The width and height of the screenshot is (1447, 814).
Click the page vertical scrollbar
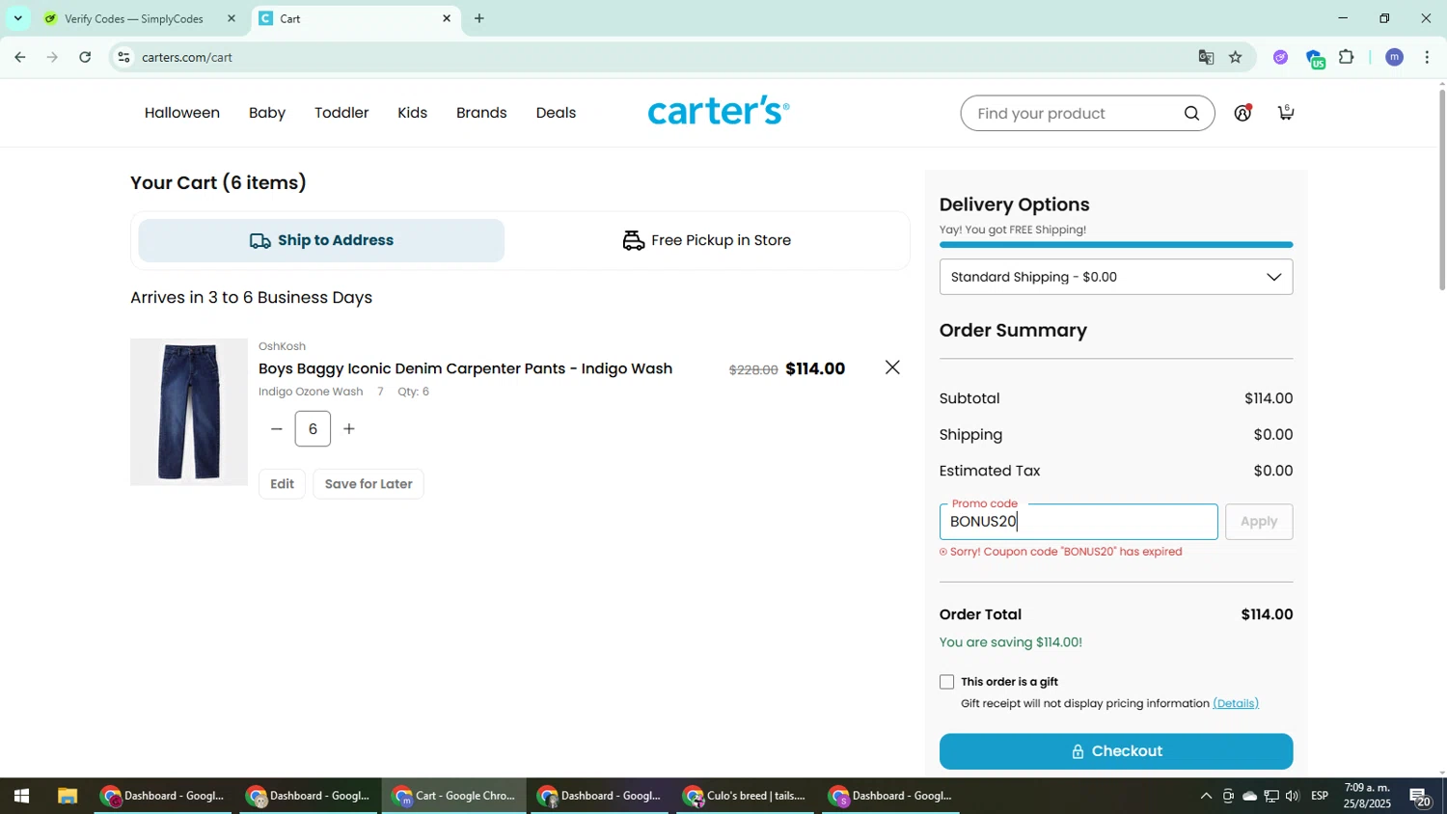pos(1442,188)
